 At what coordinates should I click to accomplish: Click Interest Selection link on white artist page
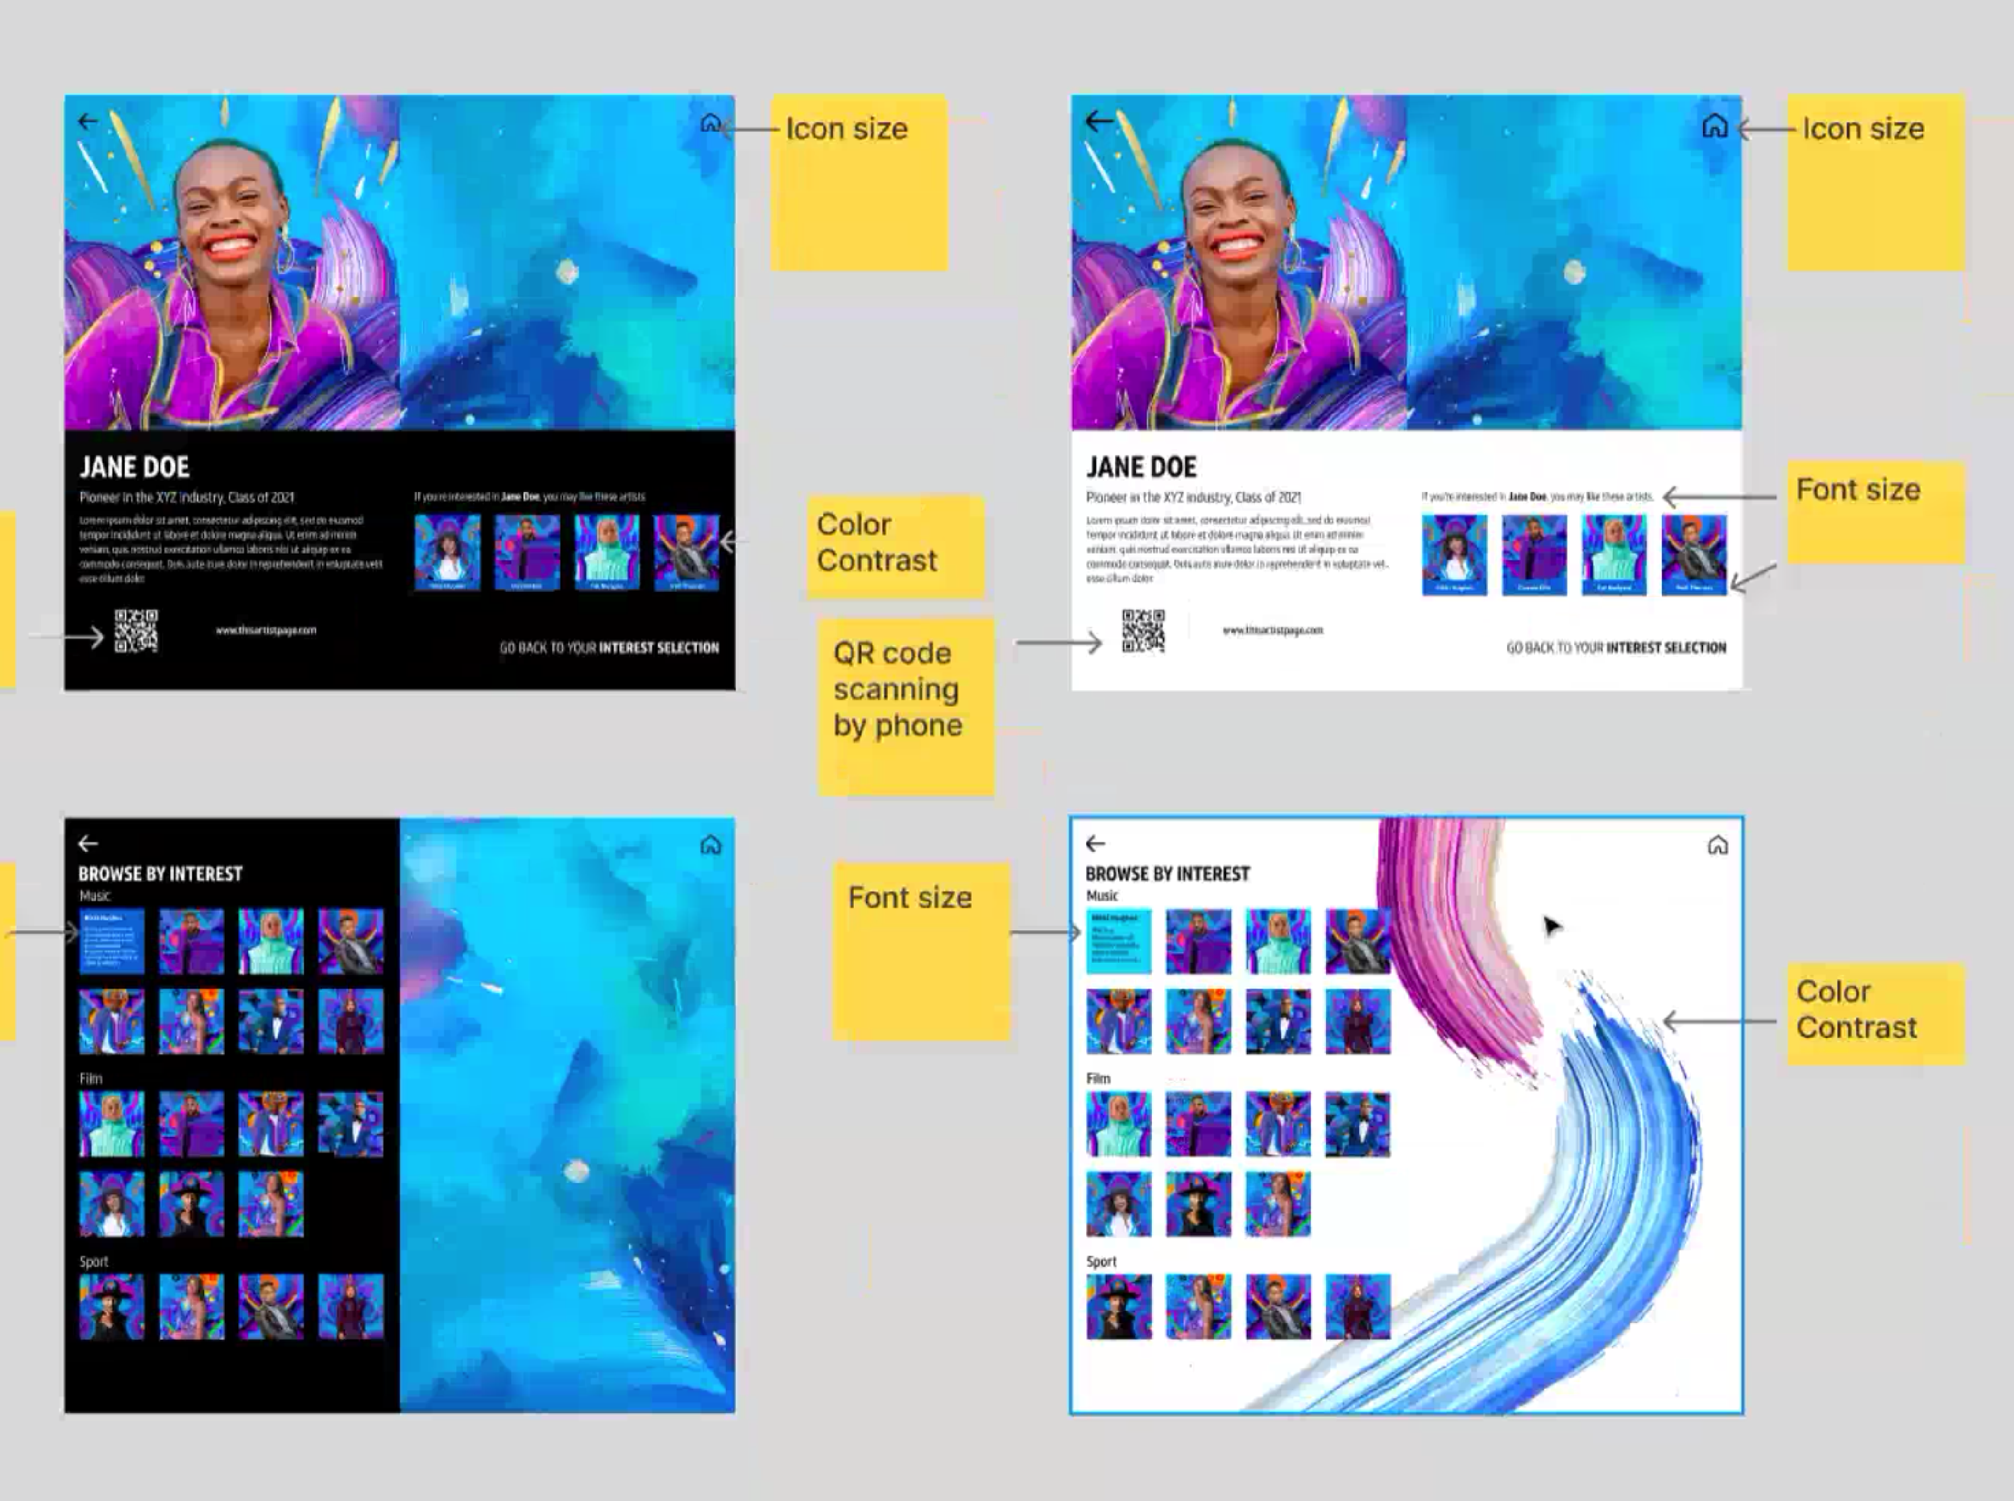(1665, 647)
